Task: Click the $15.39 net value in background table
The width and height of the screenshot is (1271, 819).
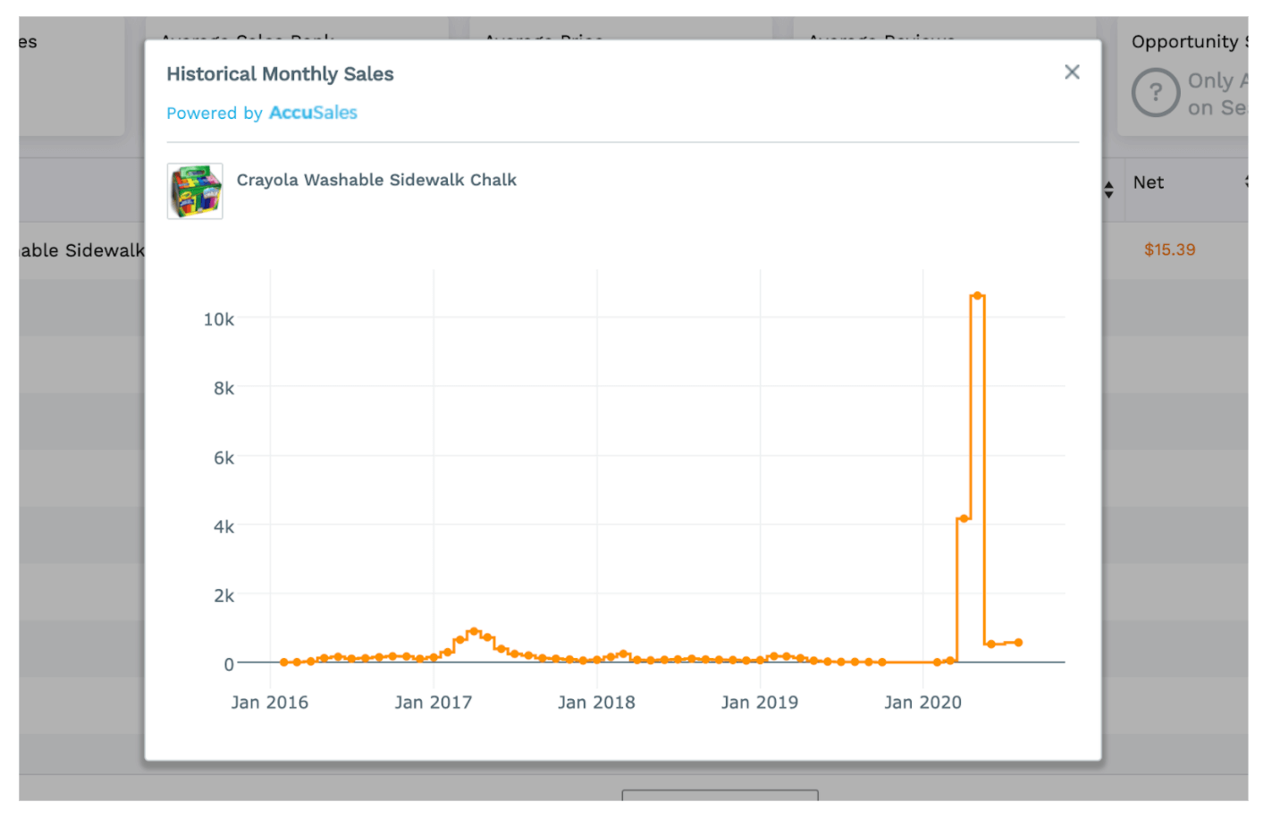Action: pos(1169,249)
